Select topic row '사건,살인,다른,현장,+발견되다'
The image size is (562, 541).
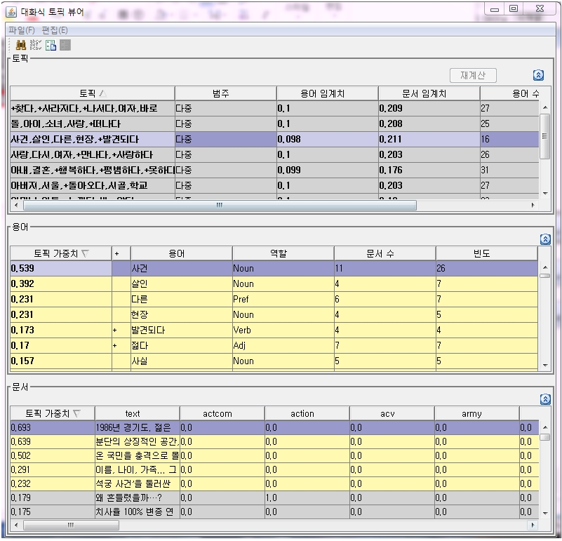(x=274, y=139)
